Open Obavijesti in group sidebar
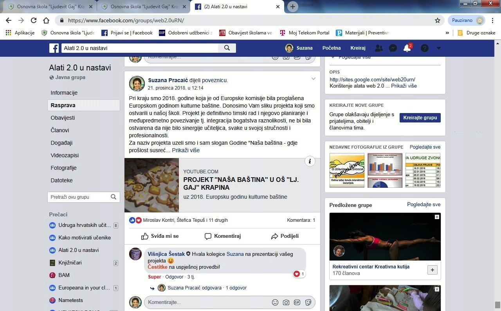501x311 pixels. click(x=63, y=118)
